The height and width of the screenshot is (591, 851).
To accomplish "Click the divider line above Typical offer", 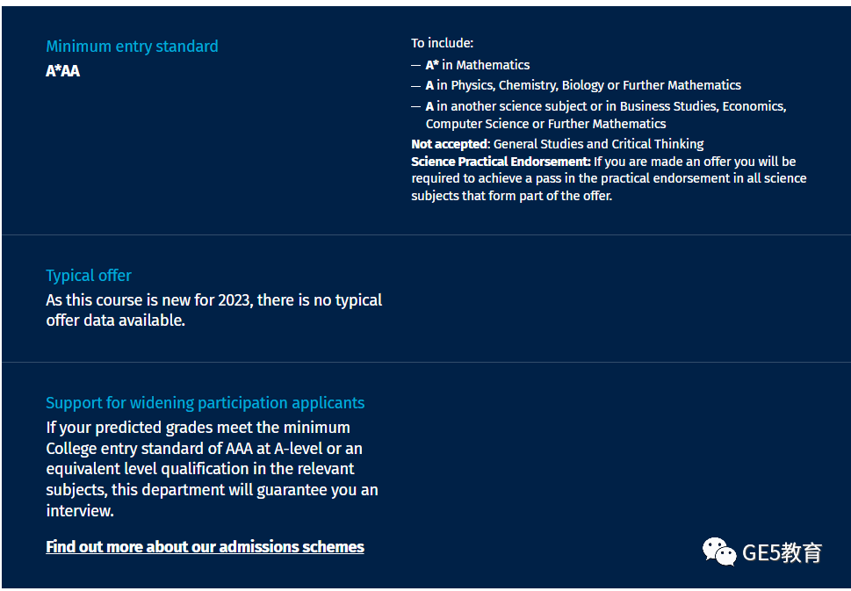I will [x=426, y=235].
